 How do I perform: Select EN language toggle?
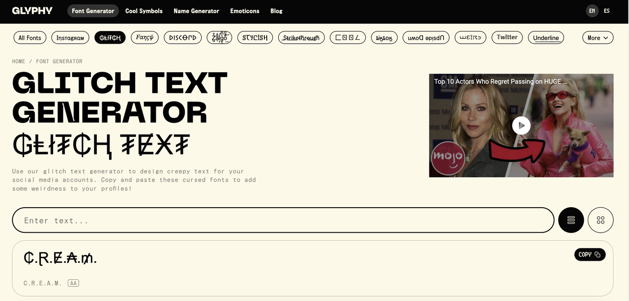pyautogui.click(x=592, y=11)
